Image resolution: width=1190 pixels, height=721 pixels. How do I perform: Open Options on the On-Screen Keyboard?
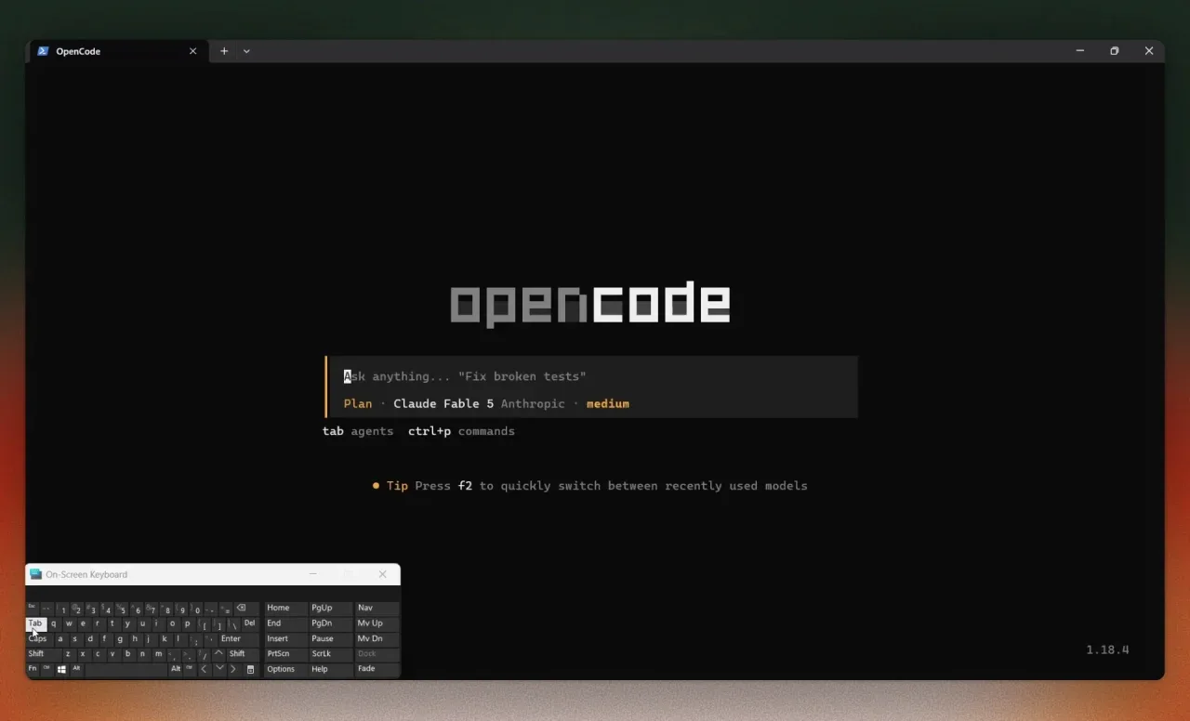(x=285, y=669)
